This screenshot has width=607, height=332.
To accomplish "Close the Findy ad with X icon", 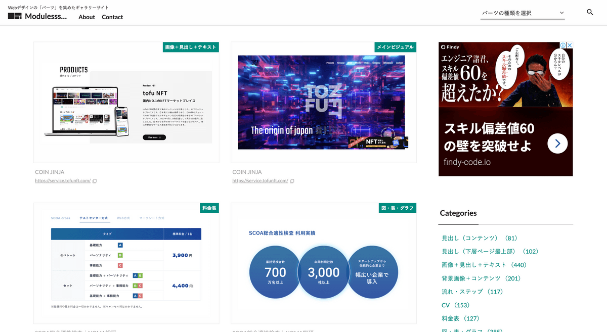I will tap(569, 45).
